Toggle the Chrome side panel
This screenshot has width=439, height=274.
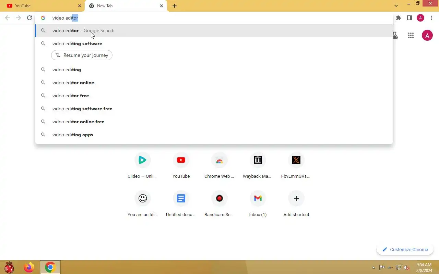410,18
